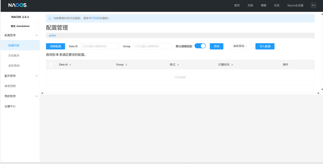Click the horizontal scrollbar right arrow
This screenshot has width=323, height=164.
(318, 93)
